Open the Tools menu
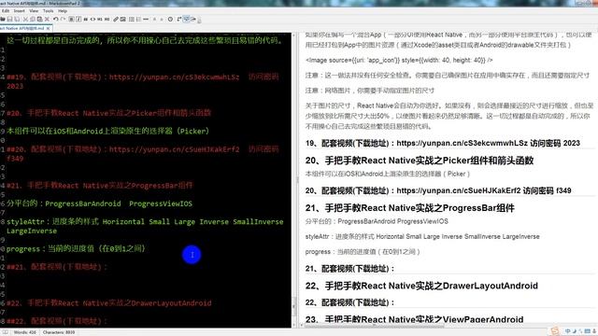The height and width of the screenshot is (336, 598). point(48,11)
